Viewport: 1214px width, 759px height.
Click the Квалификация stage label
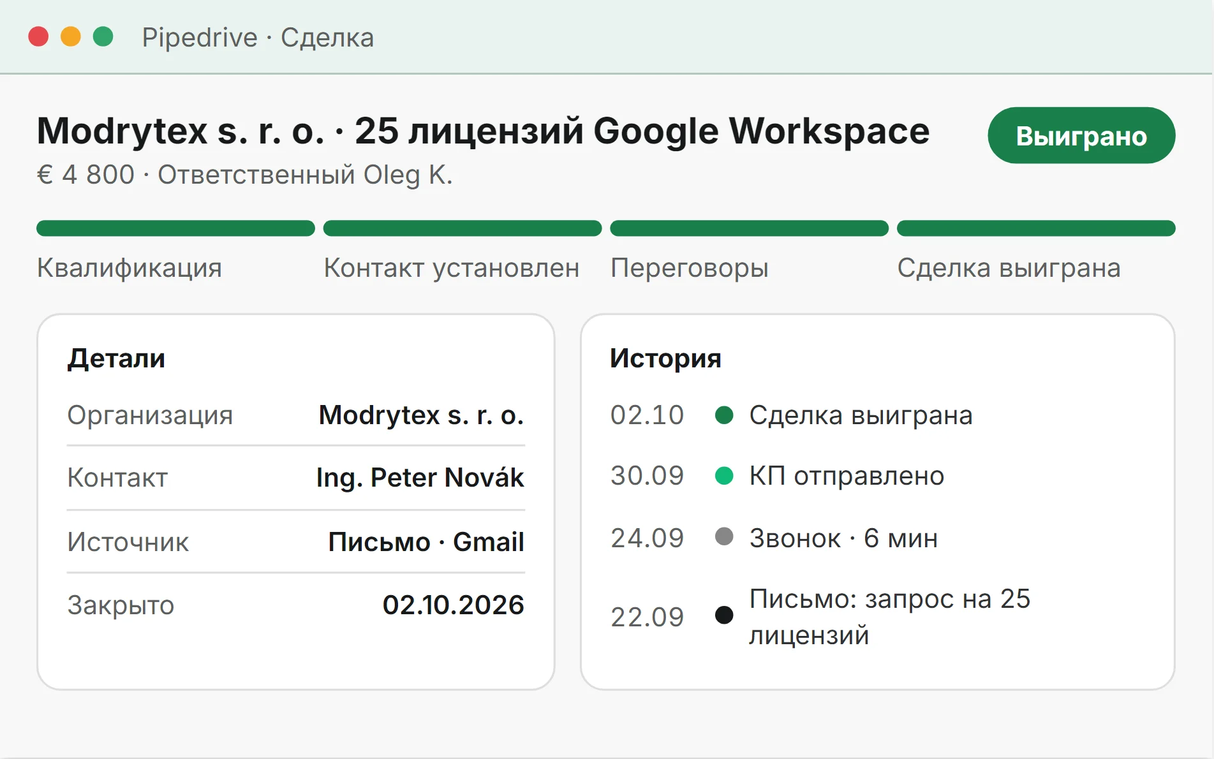tap(130, 268)
